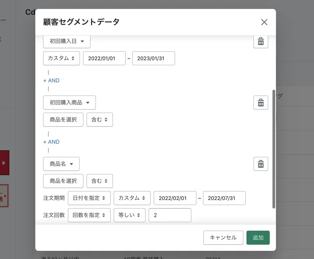Viewport: 314px width, 259px height.
Task: Edit the 2022/01/01 start date field
Action: point(104,58)
